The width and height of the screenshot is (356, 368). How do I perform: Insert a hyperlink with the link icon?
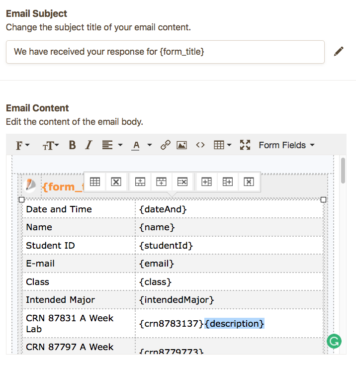coord(165,145)
